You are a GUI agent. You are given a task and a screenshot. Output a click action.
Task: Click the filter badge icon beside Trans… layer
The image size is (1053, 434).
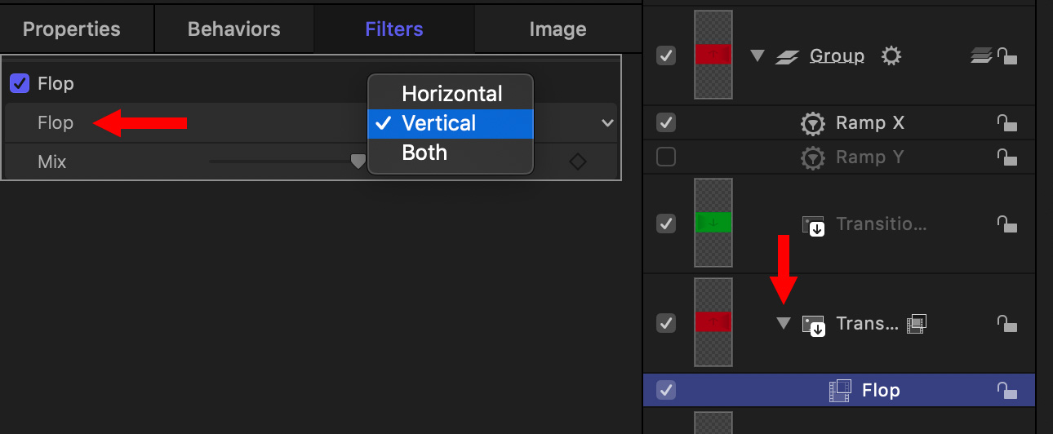917,324
